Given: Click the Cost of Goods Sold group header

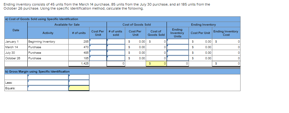Looking at the screenshot, I should (136, 24).
